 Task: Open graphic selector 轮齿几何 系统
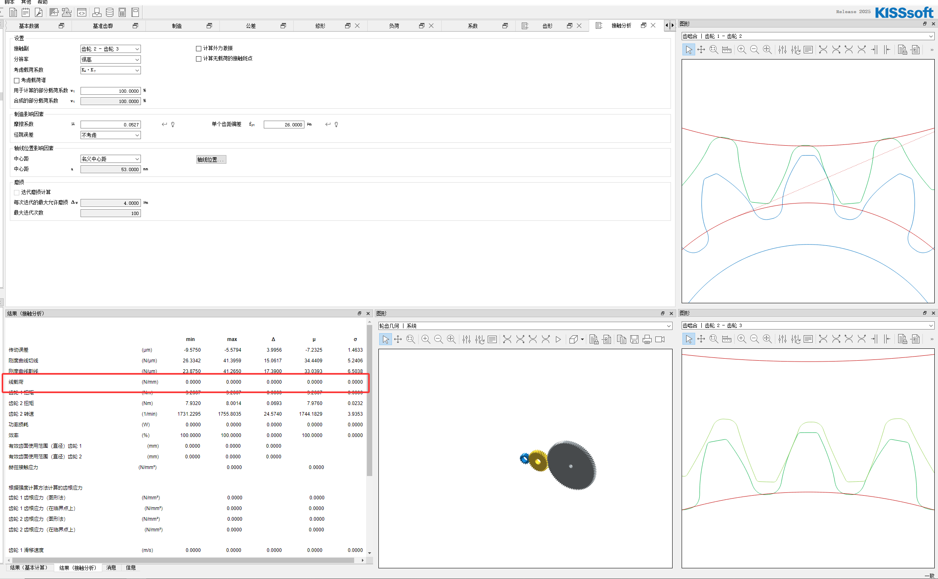(x=525, y=326)
